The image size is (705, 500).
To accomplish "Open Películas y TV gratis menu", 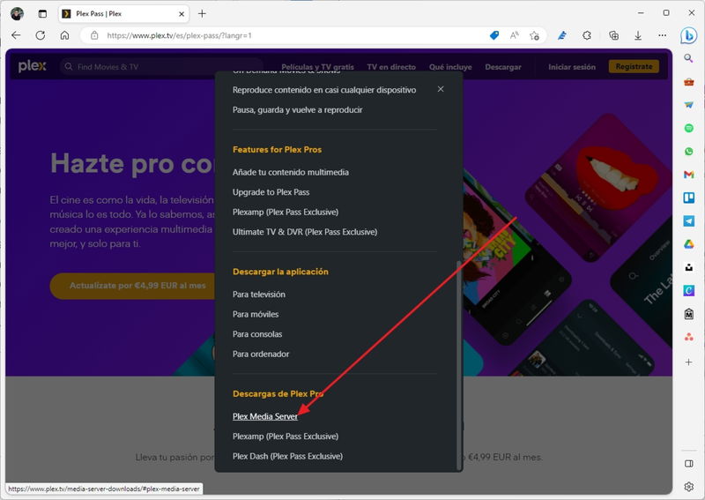I will tap(317, 67).
